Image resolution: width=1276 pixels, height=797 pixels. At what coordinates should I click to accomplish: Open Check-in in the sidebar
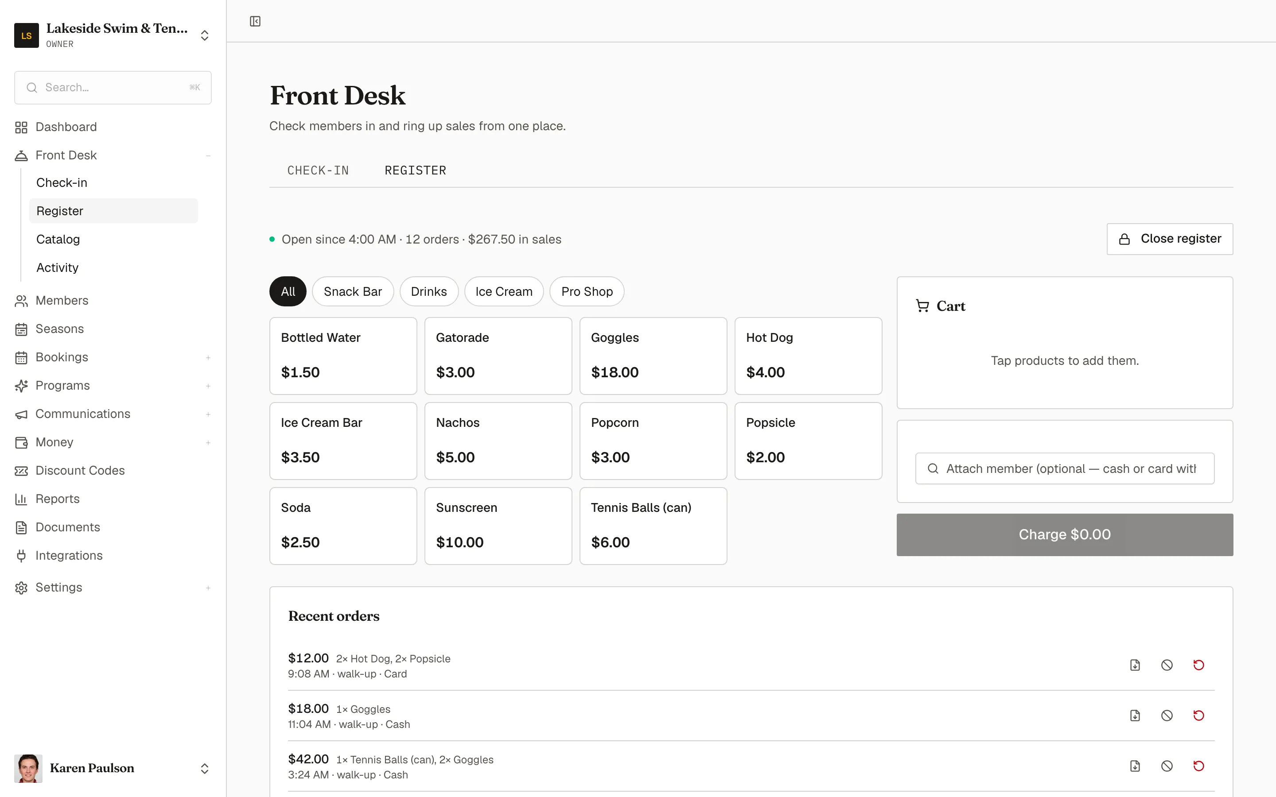coord(113,182)
